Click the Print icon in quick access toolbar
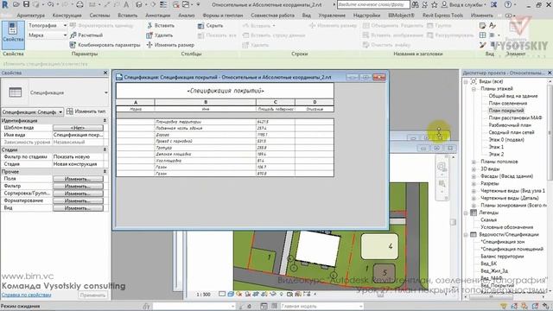This screenshot has height=311, width=553. pyautogui.click(x=80, y=4)
